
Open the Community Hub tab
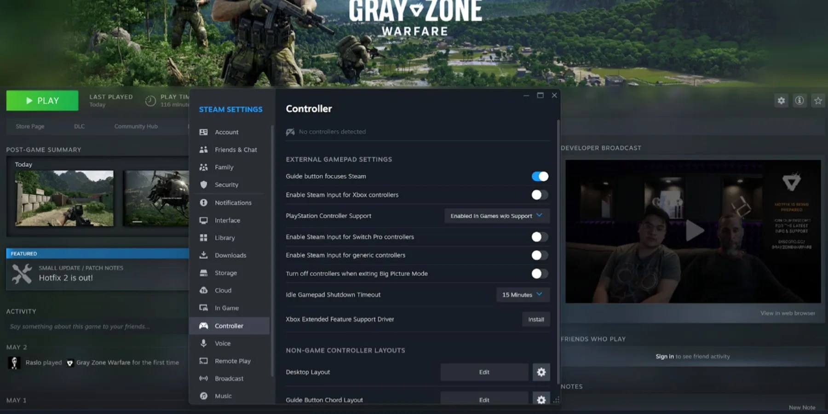coord(136,126)
